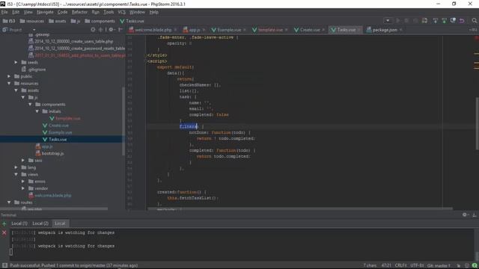479x269 pixels.
Task: Hide the Project tool window
Action: pyautogui.click(x=120, y=30)
